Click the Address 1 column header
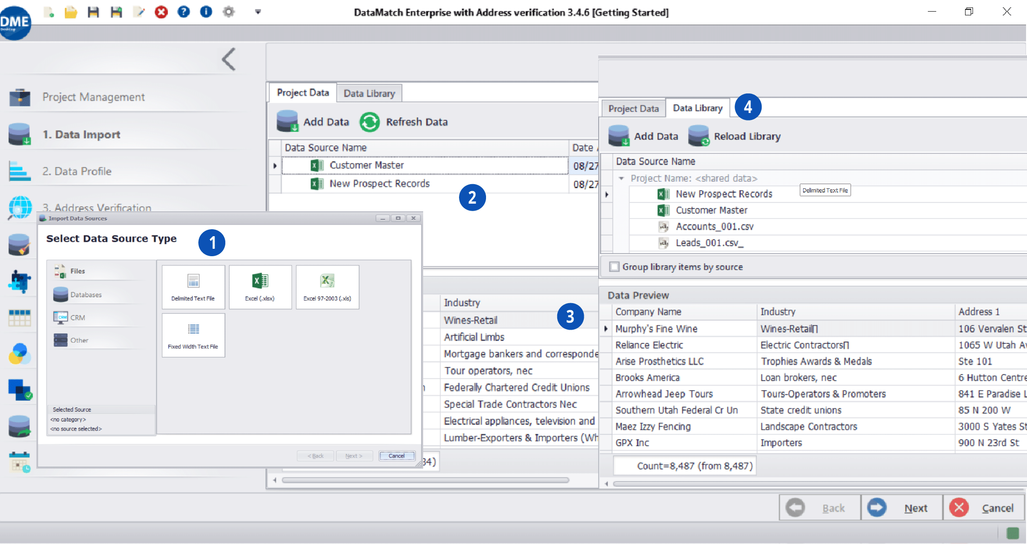 (991, 312)
